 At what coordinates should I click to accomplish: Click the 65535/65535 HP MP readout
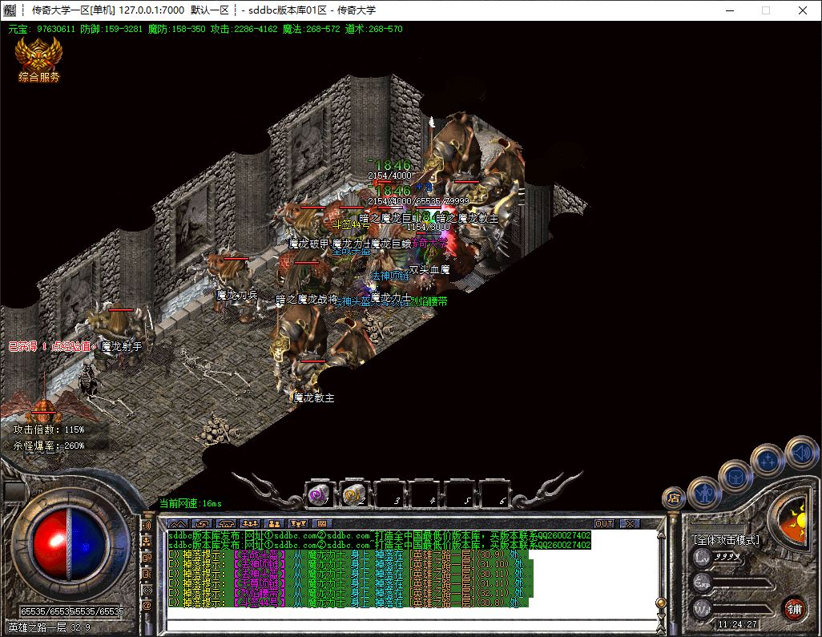tap(72, 611)
